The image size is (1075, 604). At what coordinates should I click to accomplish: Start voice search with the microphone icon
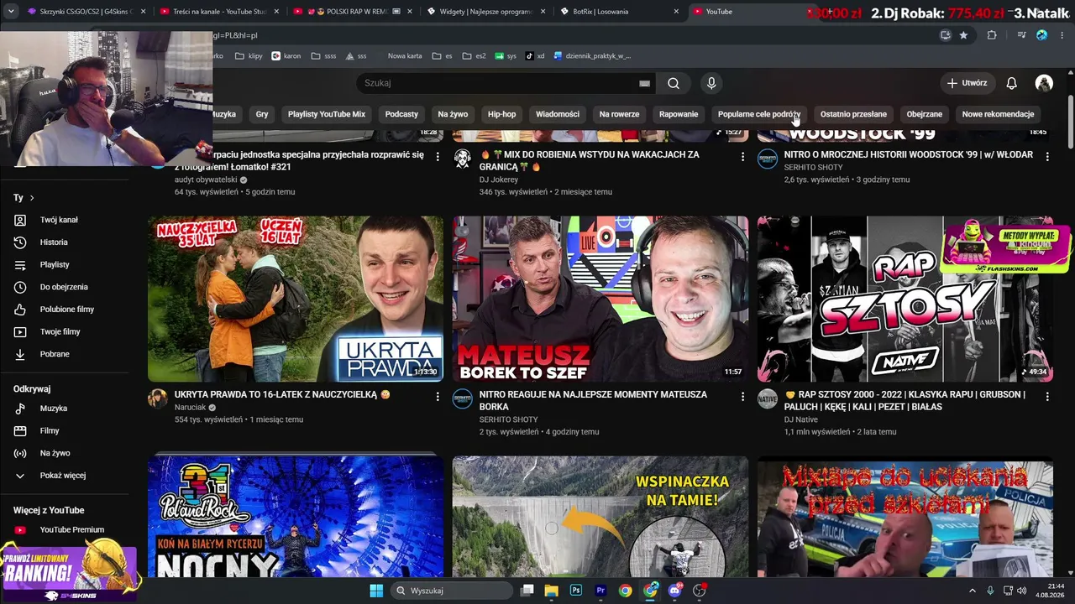[x=711, y=83]
